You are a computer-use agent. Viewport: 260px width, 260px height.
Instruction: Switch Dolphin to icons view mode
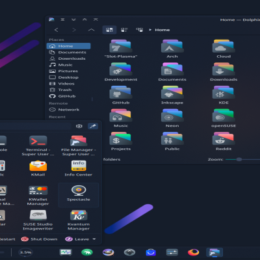click(109, 30)
